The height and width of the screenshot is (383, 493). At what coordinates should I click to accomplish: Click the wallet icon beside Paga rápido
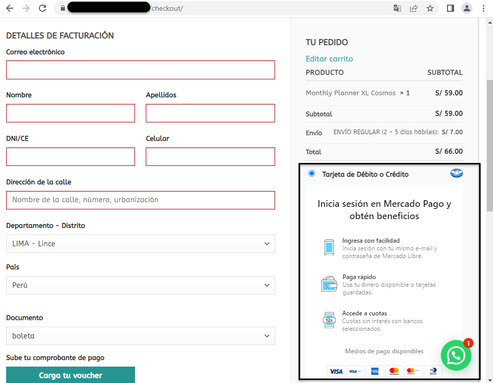[x=329, y=284]
